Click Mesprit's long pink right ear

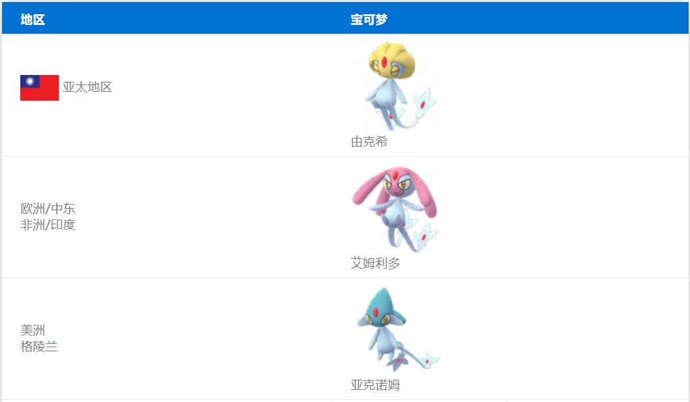(426, 197)
